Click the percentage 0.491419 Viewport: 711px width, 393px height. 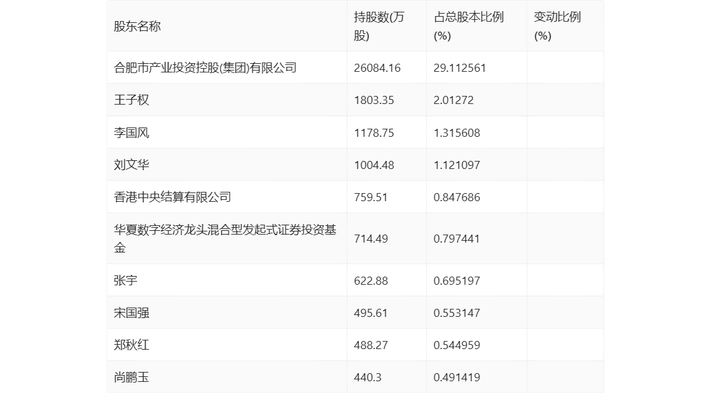[x=456, y=378]
